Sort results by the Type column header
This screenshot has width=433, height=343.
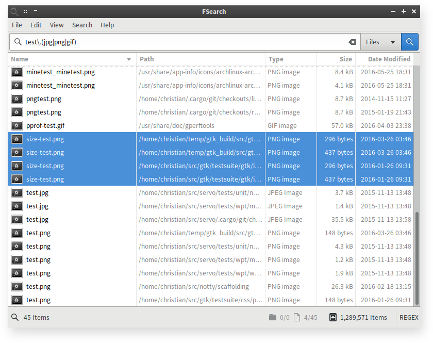291,59
